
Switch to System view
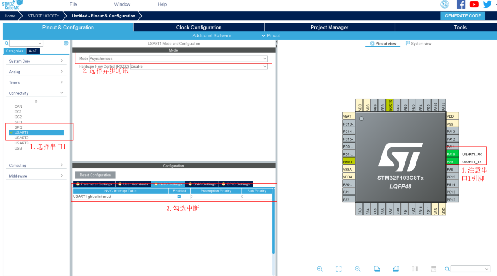tap(418, 43)
